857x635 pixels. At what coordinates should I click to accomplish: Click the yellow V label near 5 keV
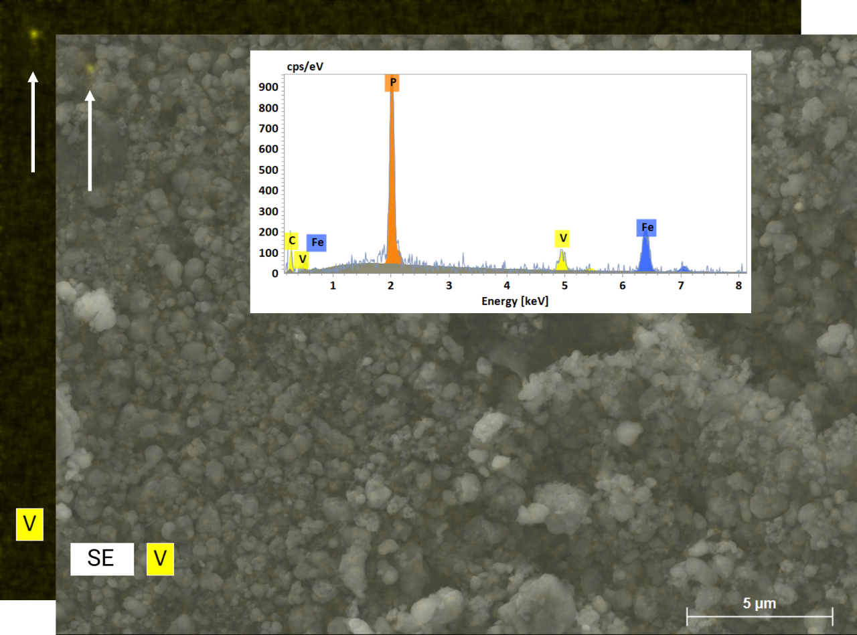click(563, 238)
